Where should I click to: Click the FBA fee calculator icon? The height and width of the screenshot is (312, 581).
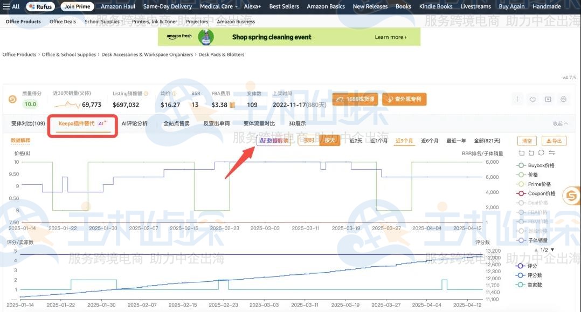(232, 105)
